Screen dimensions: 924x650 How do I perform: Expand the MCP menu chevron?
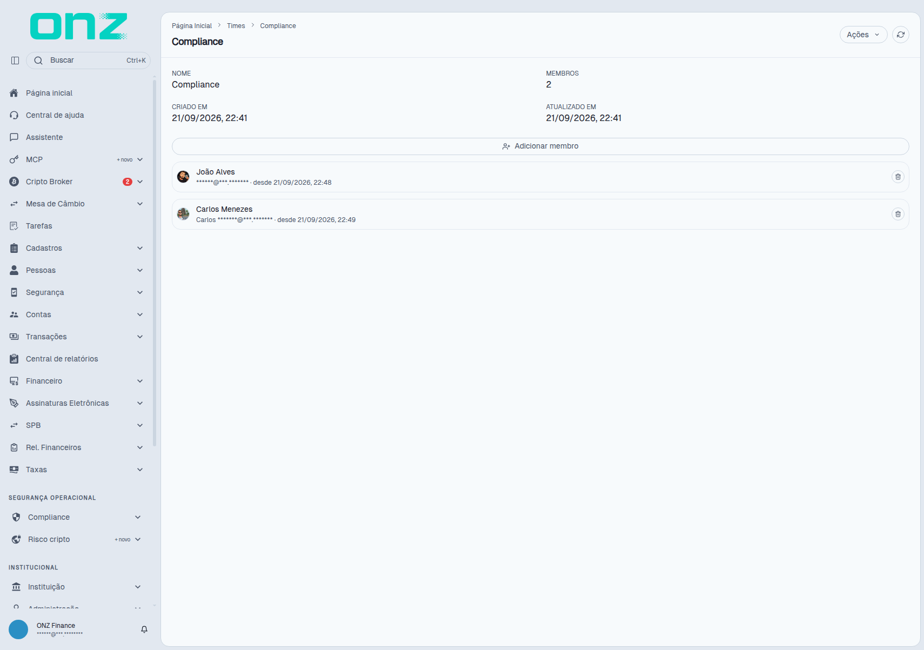tap(140, 159)
